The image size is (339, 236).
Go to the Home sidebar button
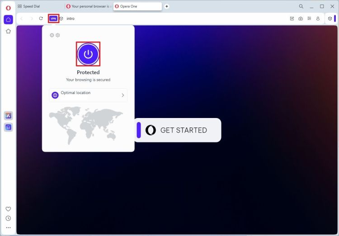[8, 19]
